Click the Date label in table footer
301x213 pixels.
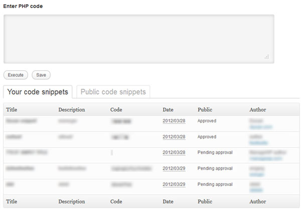coord(168,201)
